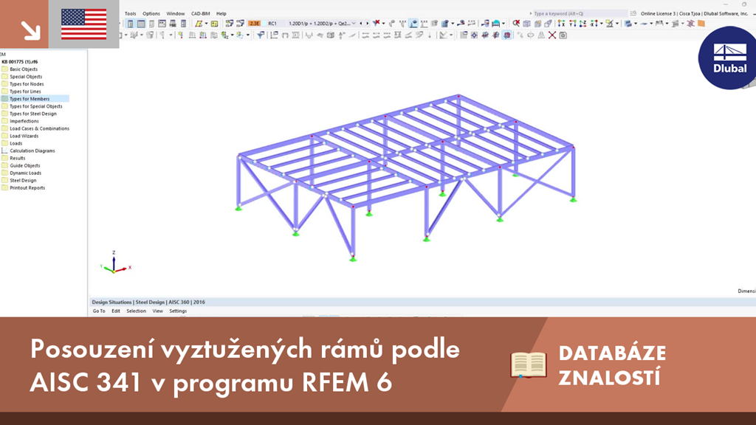Viewport: 756px width, 425px height.
Task: Open dropdown beside the -X view icon
Action: pyautogui.click(x=602, y=24)
